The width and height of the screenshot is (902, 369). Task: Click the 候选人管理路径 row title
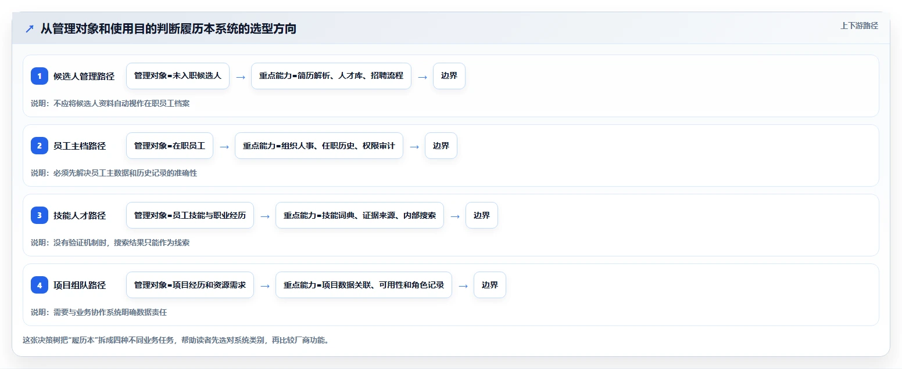[x=84, y=76]
